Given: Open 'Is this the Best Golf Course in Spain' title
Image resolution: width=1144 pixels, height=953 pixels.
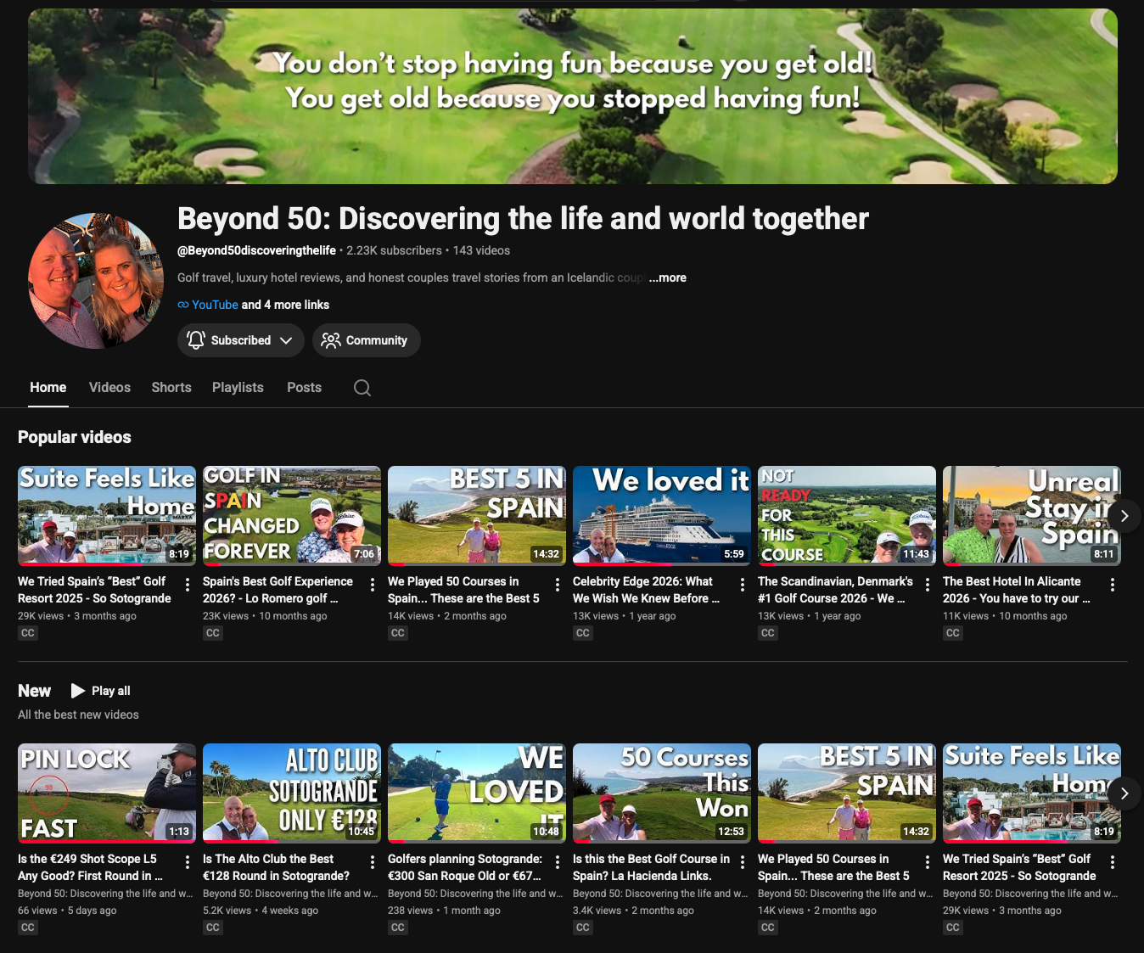Looking at the screenshot, I should (651, 867).
